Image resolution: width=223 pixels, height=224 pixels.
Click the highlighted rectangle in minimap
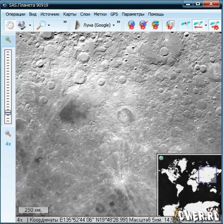click(x=207, y=174)
